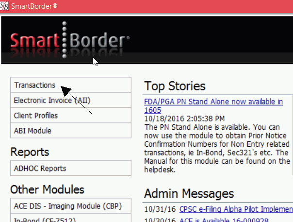Open Electronic Invoice (AII)
The height and width of the screenshot is (222, 293).
click(71, 100)
